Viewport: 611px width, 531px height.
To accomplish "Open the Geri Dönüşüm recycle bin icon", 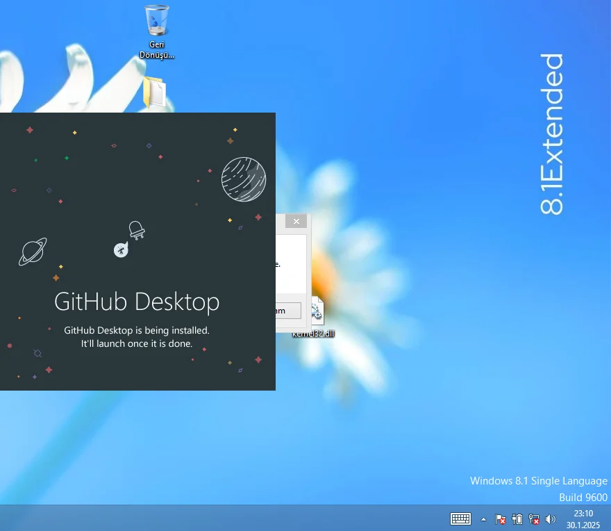I will click(157, 31).
